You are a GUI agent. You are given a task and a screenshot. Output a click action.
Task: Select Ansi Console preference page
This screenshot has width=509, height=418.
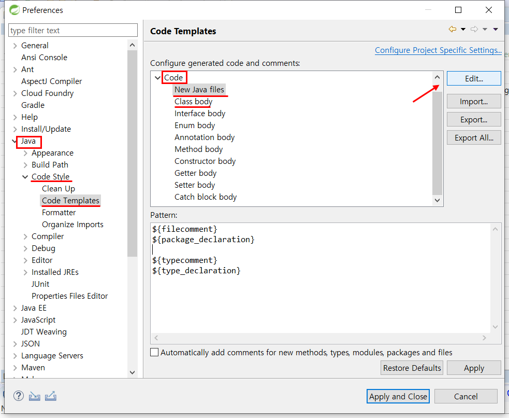44,58
